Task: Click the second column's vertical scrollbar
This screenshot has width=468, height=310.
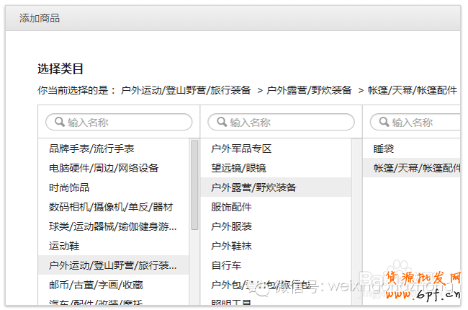Action: pos(356,216)
